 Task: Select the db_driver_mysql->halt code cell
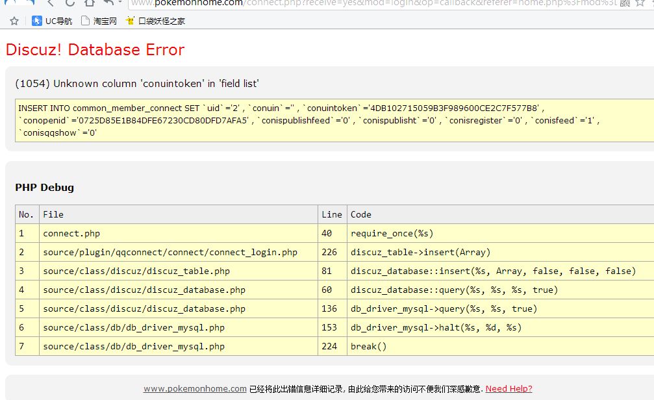tap(501, 327)
